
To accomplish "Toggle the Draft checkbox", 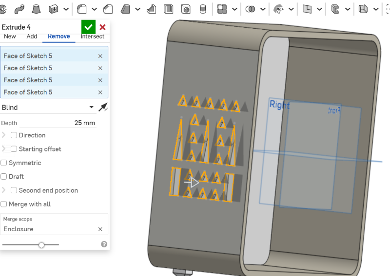I will (4, 176).
